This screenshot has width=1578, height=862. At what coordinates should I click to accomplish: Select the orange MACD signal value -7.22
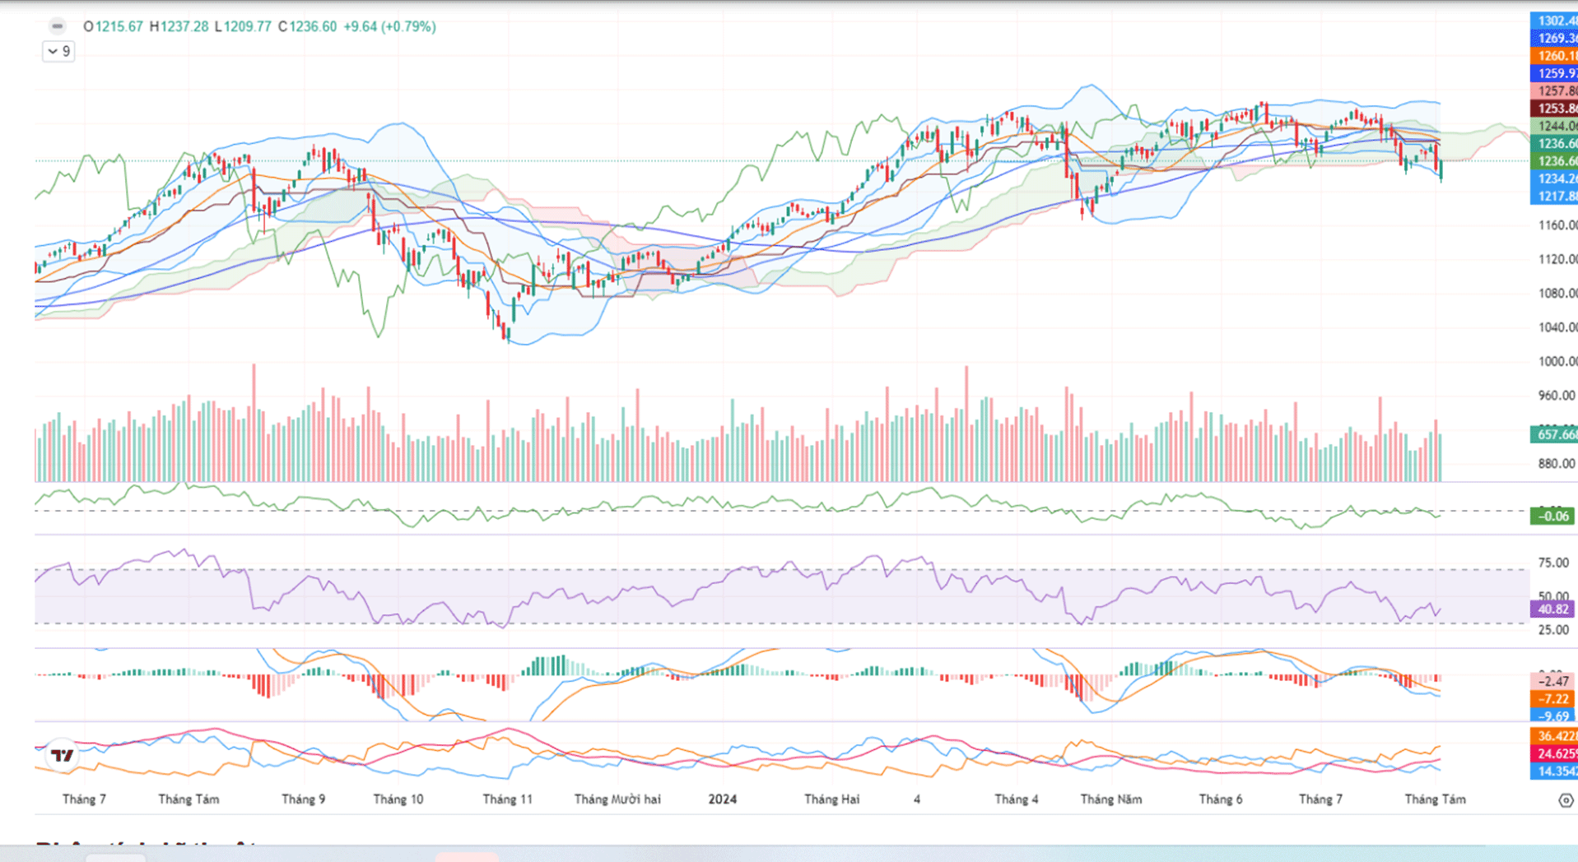[x=1552, y=698]
